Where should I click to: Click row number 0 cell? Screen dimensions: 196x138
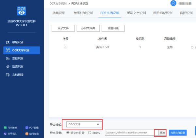[65, 47]
